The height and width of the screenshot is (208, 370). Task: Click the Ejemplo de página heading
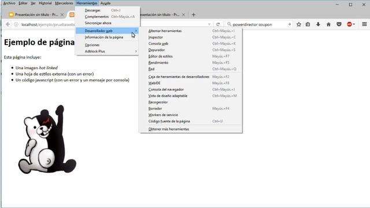click(39, 42)
